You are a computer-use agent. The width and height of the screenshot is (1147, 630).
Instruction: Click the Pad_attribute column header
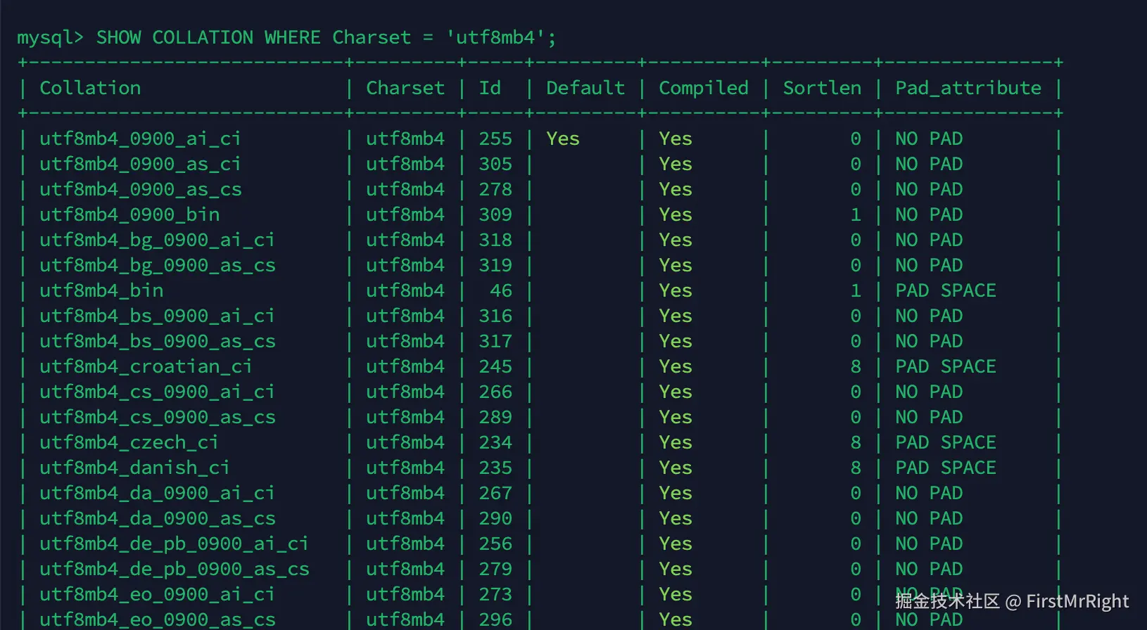[968, 88]
